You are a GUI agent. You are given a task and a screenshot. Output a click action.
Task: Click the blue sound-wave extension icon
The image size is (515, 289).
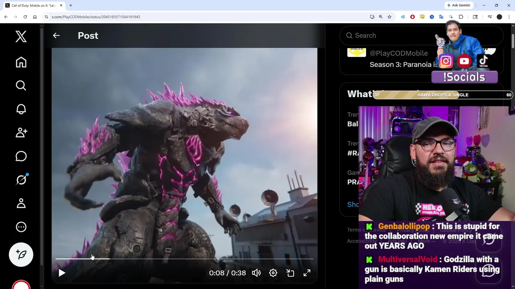[x=403, y=17]
